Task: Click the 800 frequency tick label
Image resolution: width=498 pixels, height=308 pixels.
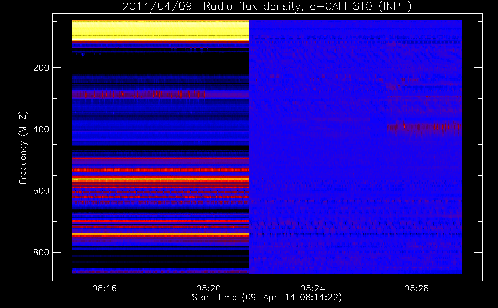Action: click(41, 253)
